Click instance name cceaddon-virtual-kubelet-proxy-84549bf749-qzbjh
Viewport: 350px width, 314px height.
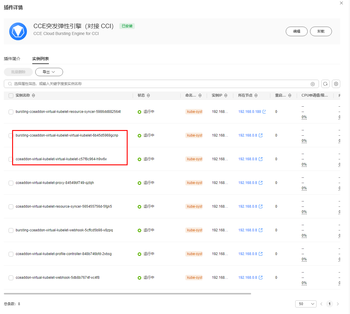(x=55, y=183)
